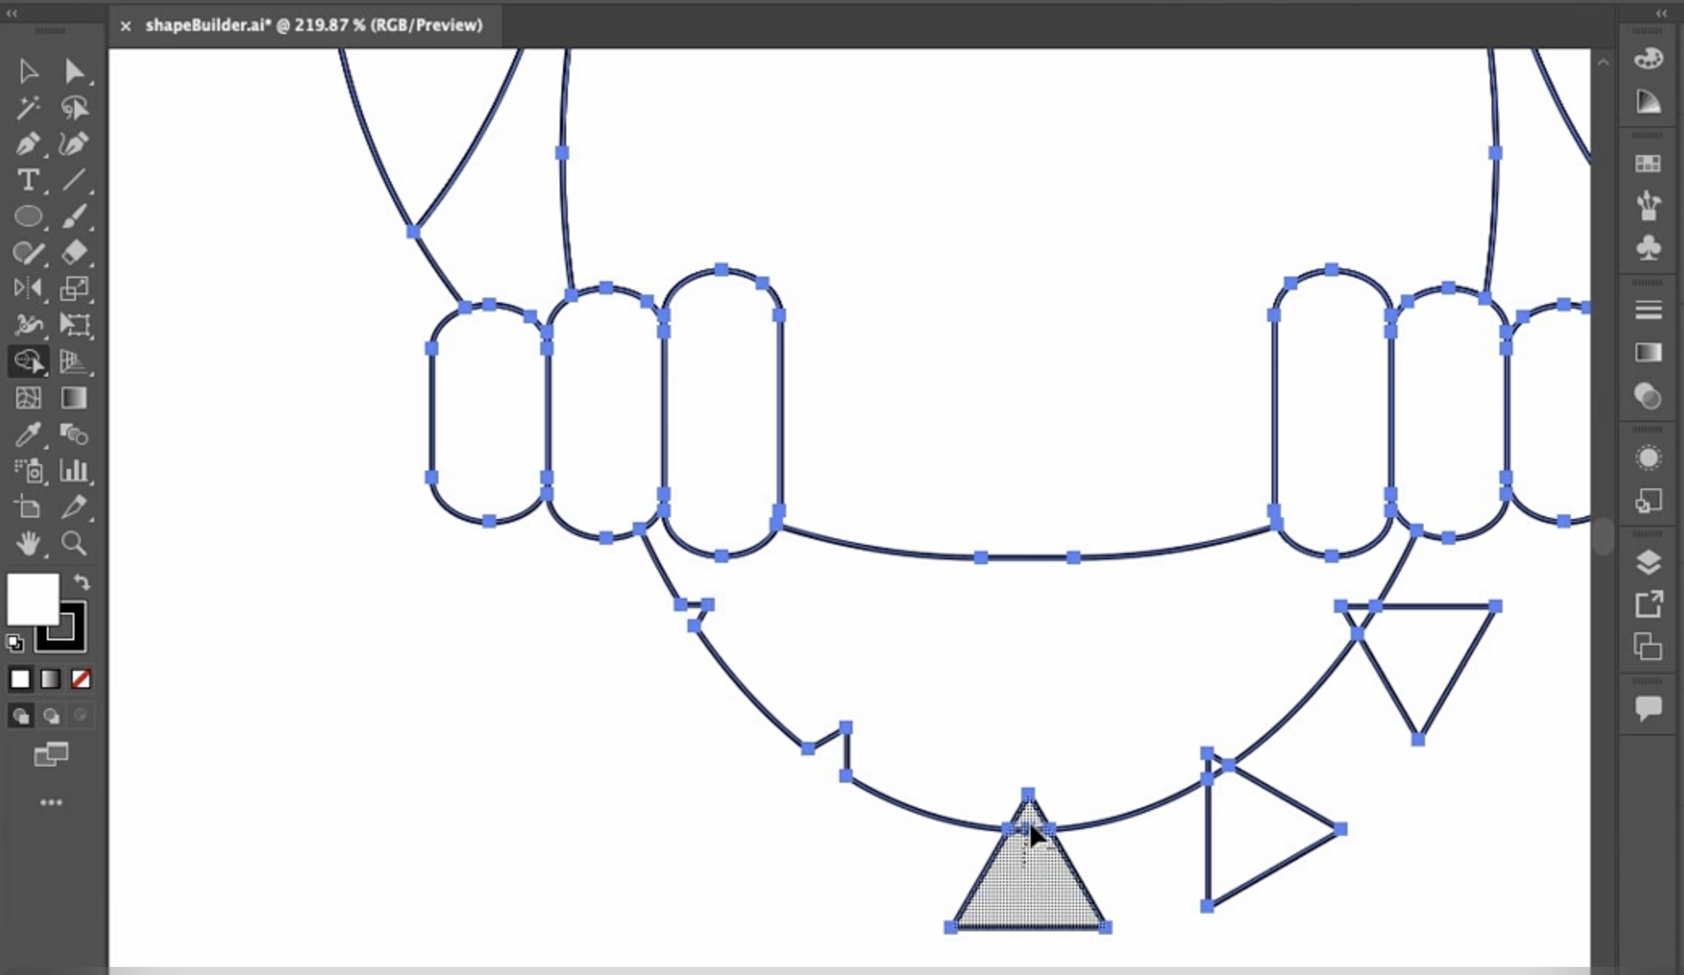Switch paint mode to Gradient

click(x=50, y=679)
